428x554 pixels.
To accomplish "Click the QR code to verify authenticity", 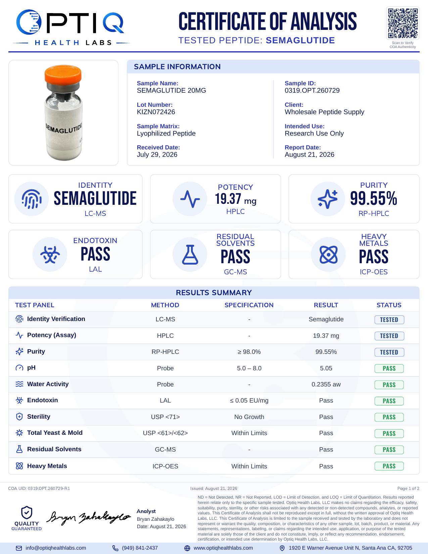I will 402,23.
